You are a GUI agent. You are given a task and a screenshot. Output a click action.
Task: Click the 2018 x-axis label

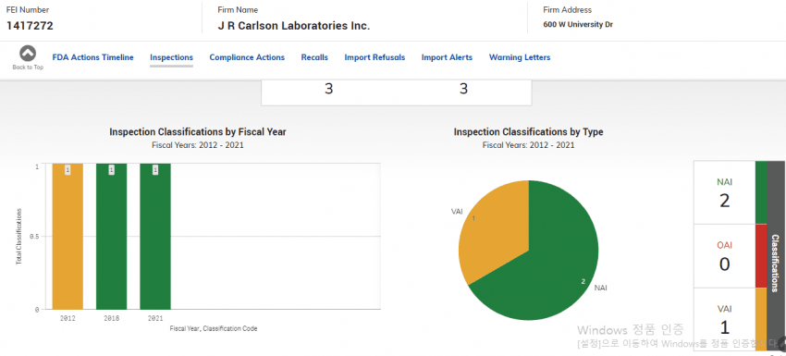click(x=111, y=318)
